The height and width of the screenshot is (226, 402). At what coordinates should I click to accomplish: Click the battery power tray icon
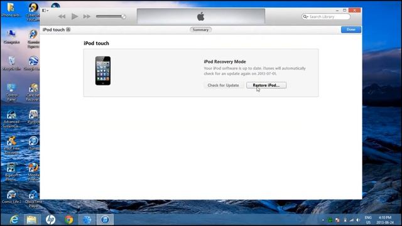pyautogui.click(x=345, y=220)
